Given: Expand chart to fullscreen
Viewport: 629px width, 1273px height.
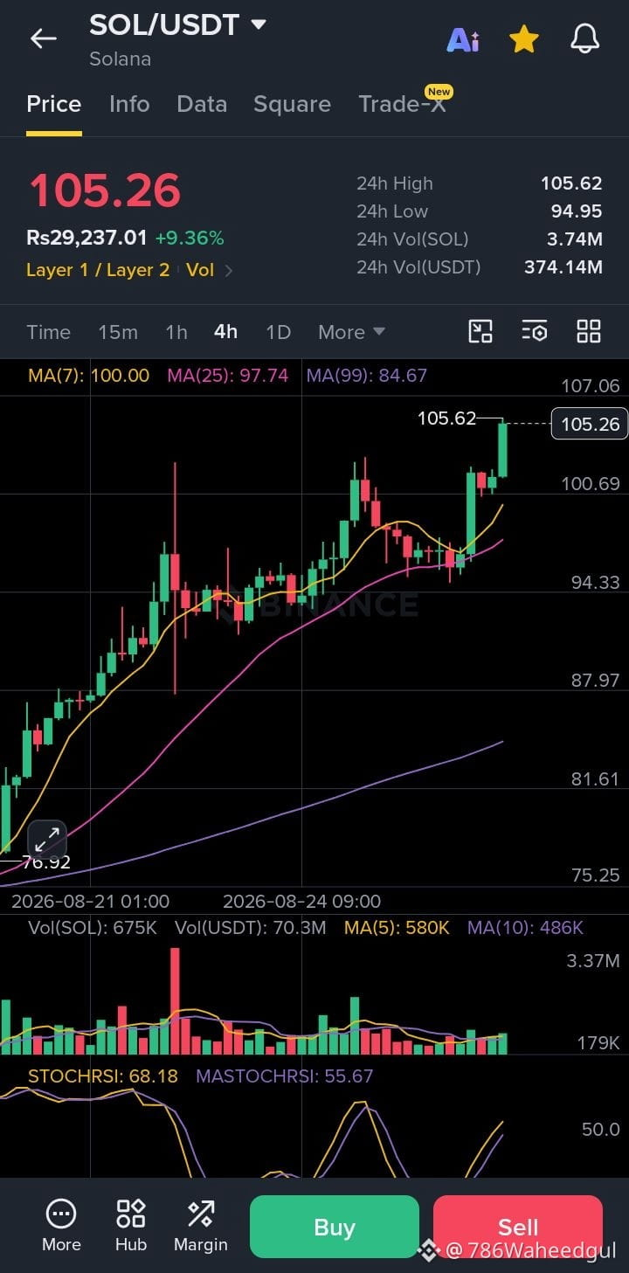Looking at the screenshot, I should click(x=47, y=840).
